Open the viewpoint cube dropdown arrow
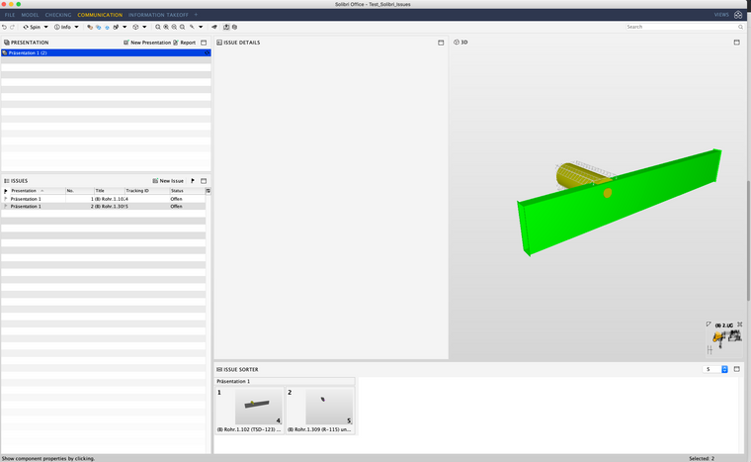This screenshot has height=462, width=751. tap(144, 27)
